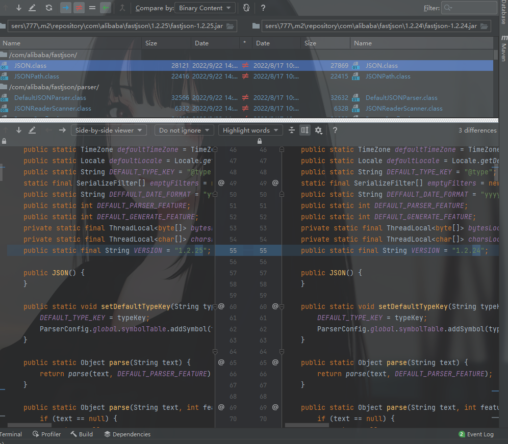Click the edit pencil icon in top toolbar
This screenshot has width=508, height=444.
coord(32,8)
